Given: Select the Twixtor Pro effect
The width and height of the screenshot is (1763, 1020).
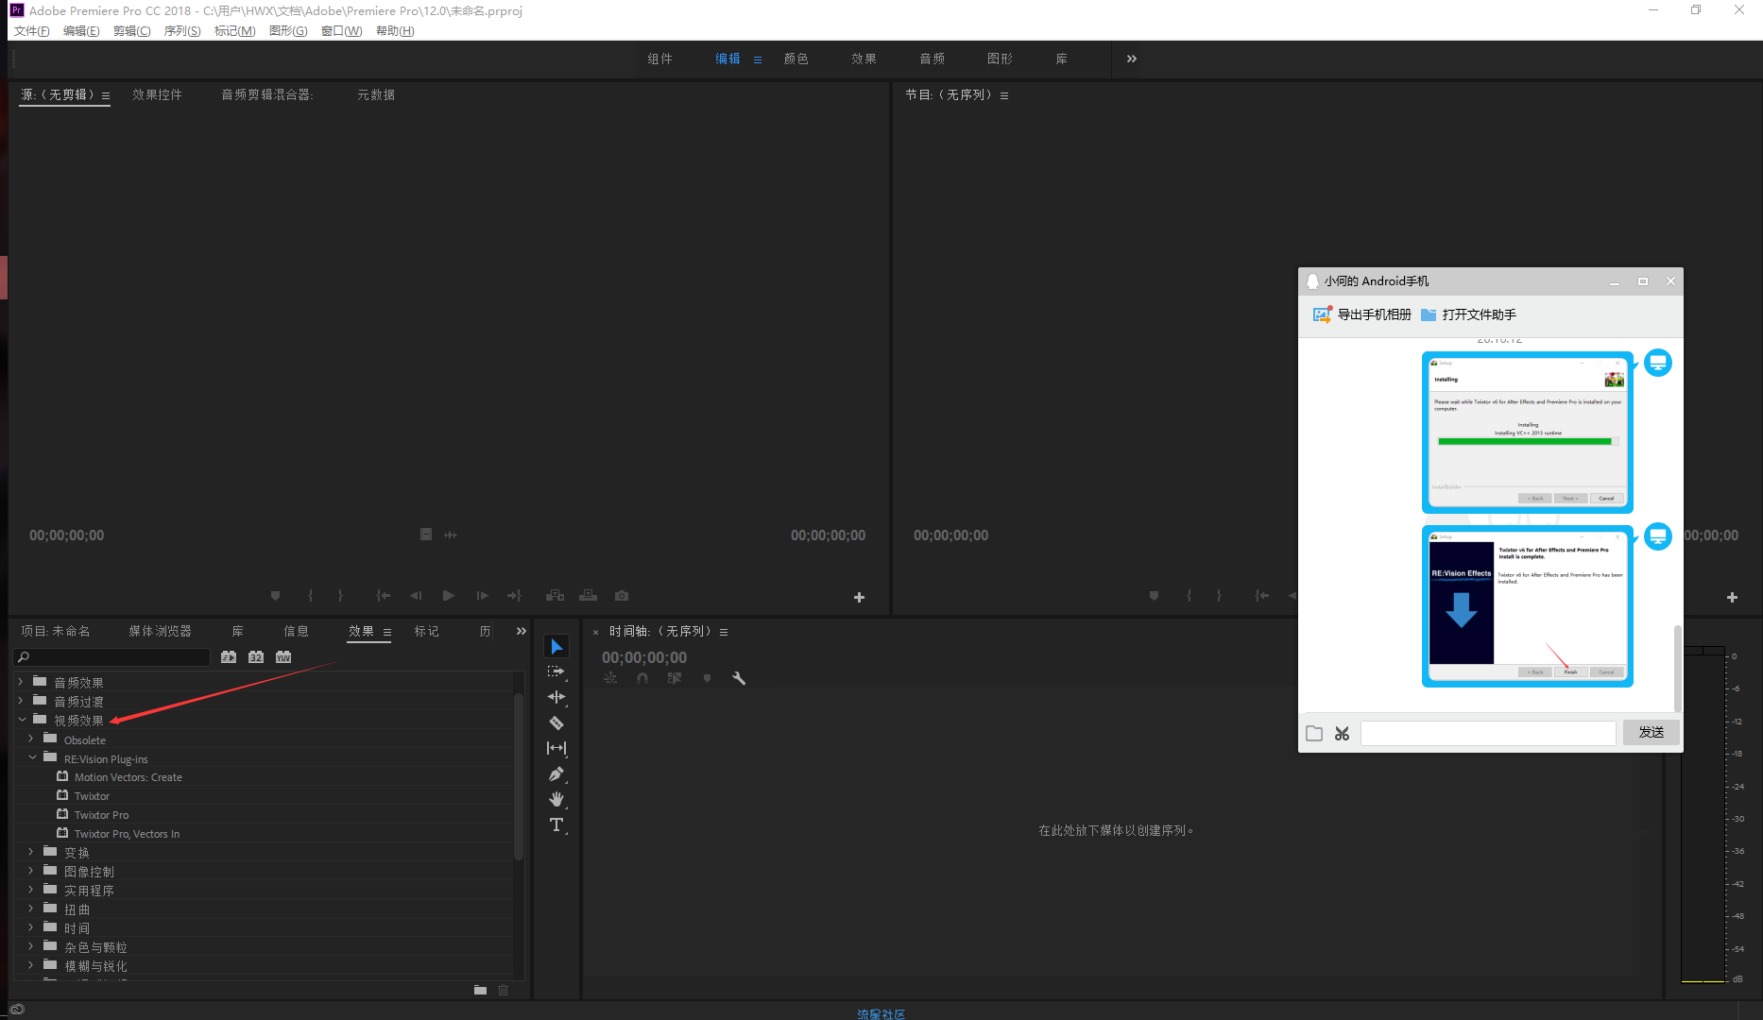Looking at the screenshot, I should point(101,815).
